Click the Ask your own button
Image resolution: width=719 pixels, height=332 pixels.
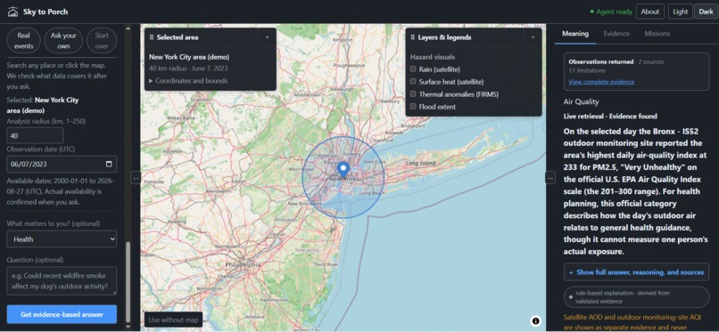(x=63, y=41)
